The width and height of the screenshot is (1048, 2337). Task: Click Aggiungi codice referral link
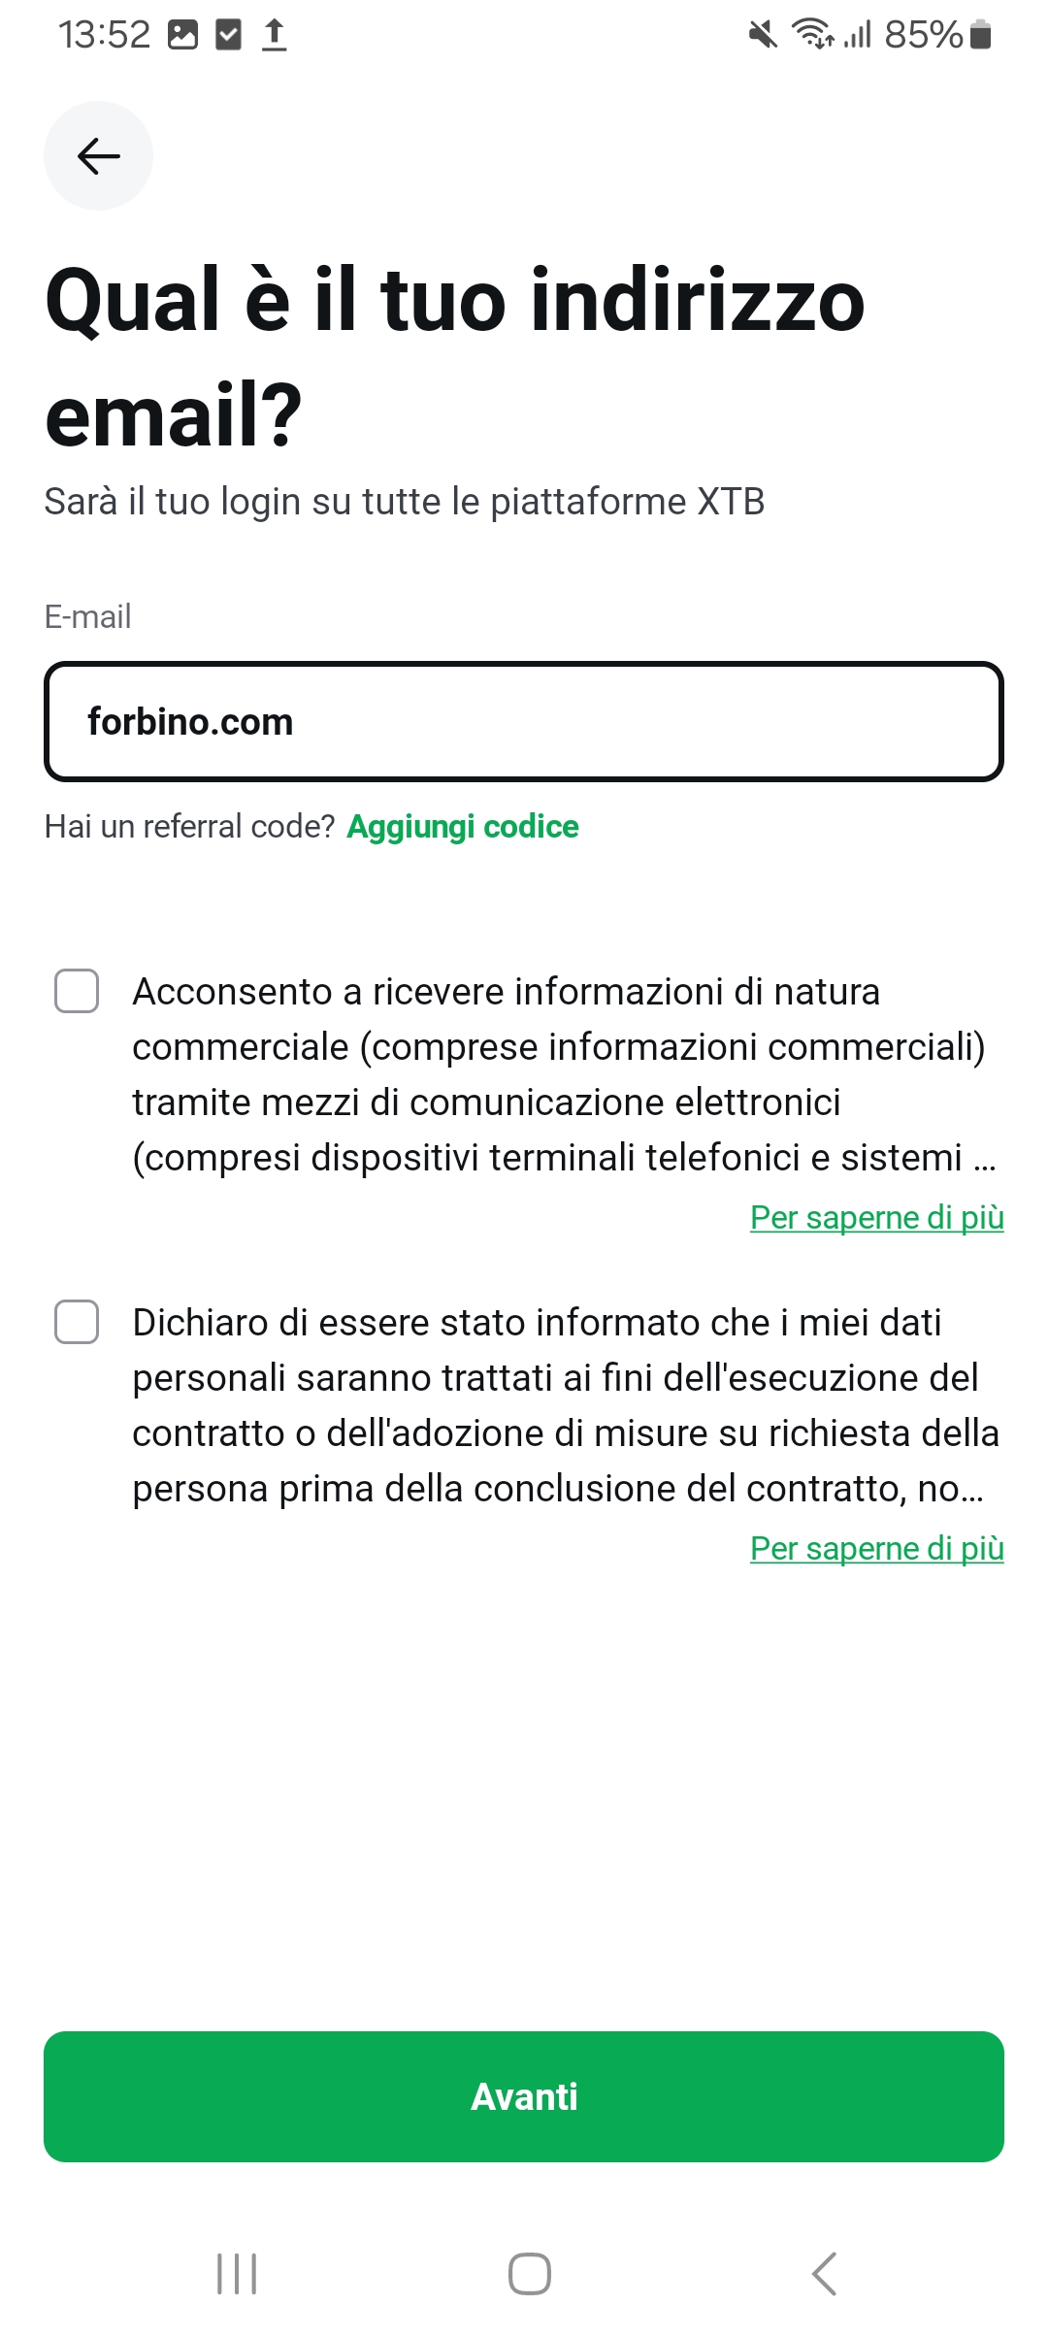tap(463, 827)
